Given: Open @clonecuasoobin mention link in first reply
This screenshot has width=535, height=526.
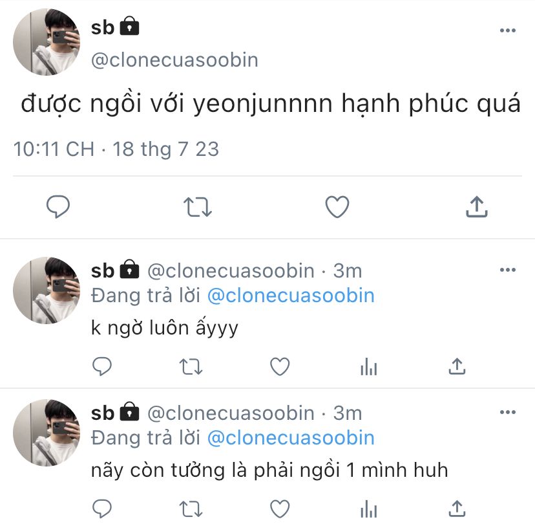Looking at the screenshot, I should click(x=291, y=296).
